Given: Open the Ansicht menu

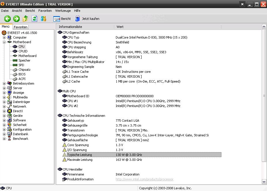Looking at the screenshot, I should tap(17, 11).
